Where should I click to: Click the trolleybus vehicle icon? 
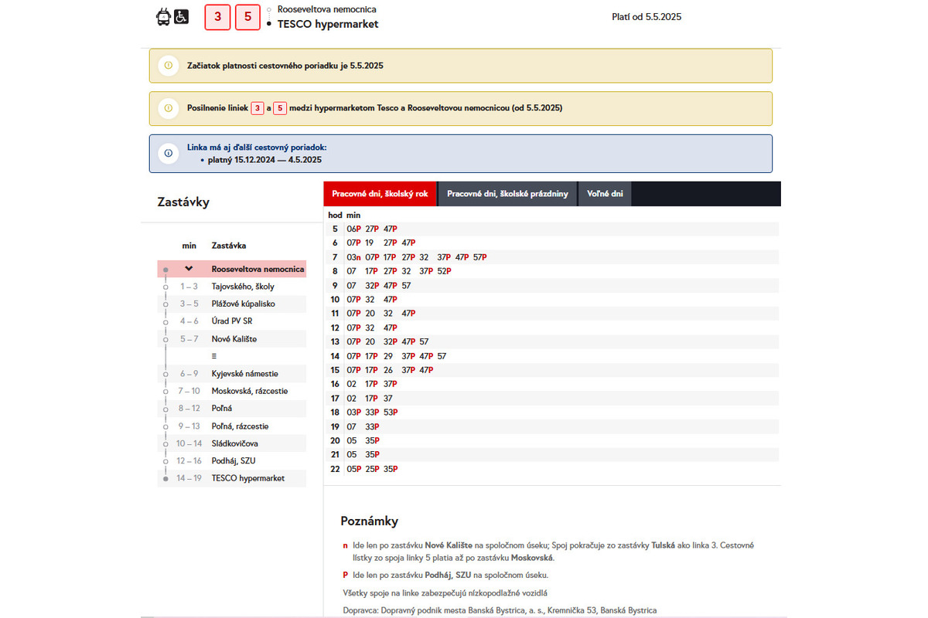(x=163, y=17)
